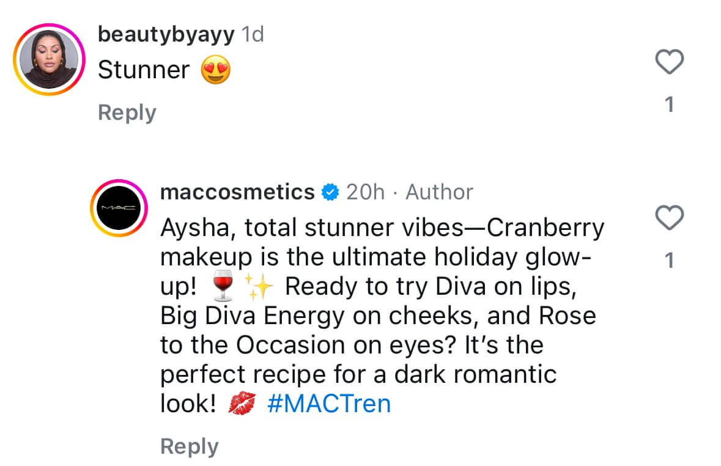
Task: Like the maccosmetics reply with the heart
Action: 669,219
